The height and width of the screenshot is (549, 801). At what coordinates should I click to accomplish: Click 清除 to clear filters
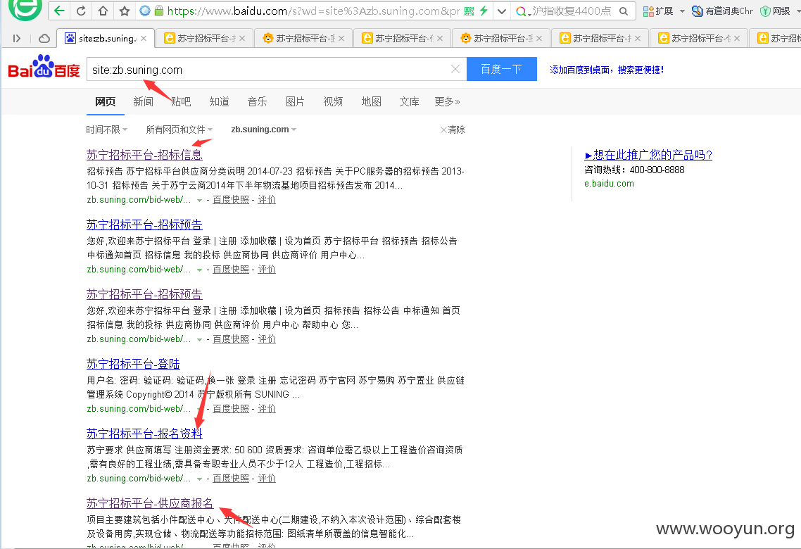point(453,130)
